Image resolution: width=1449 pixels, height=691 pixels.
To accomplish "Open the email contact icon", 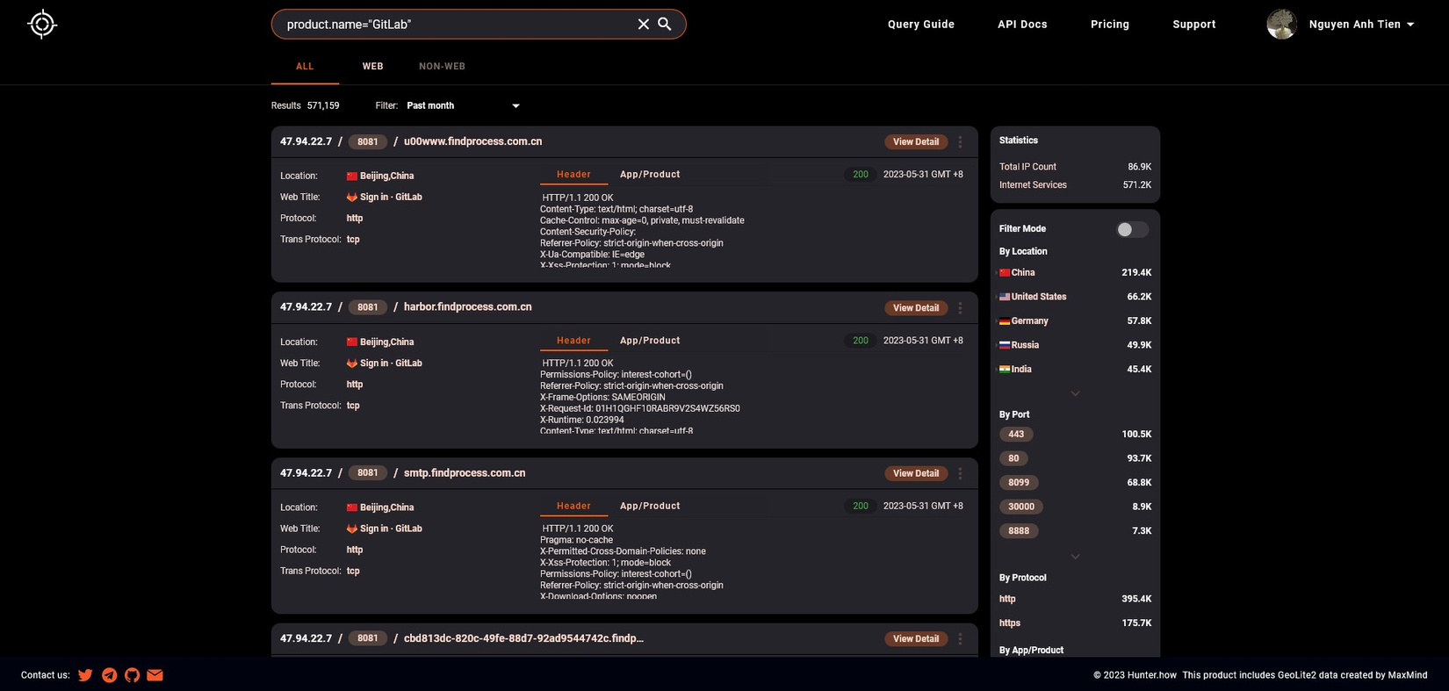I will point(155,675).
